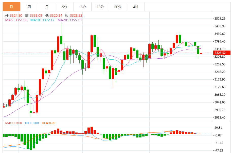Click the DEA:0.00 label

coord(48,123)
